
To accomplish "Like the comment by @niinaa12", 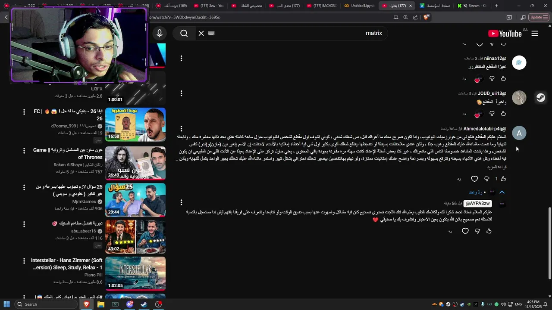I will [x=503, y=78].
